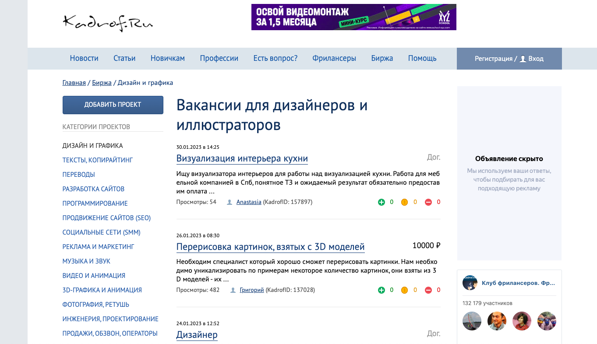Open the Новости menu item

(84, 58)
